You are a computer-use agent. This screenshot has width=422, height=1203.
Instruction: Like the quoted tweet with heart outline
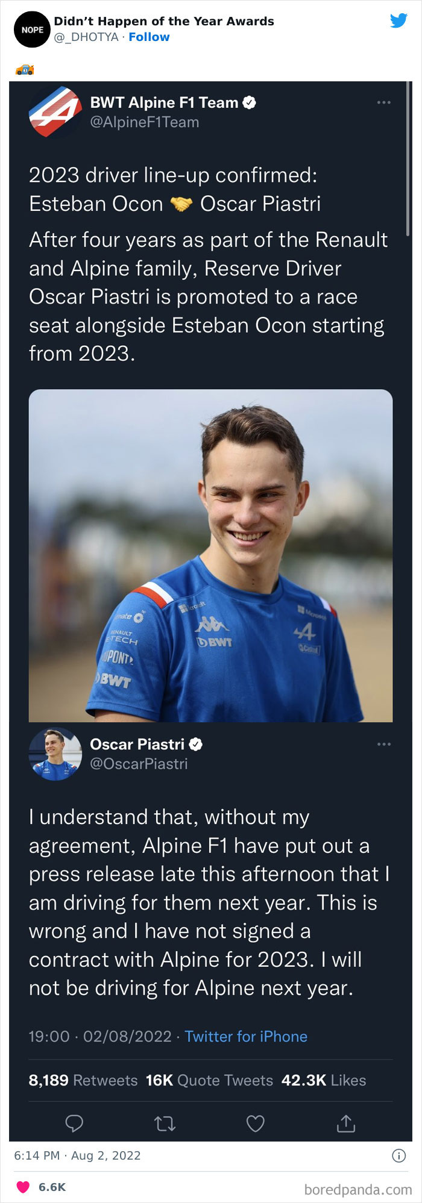click(x=256, y=1123)
